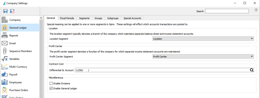
Task: Open the Special Accounts tab
Action: [132, 18]
